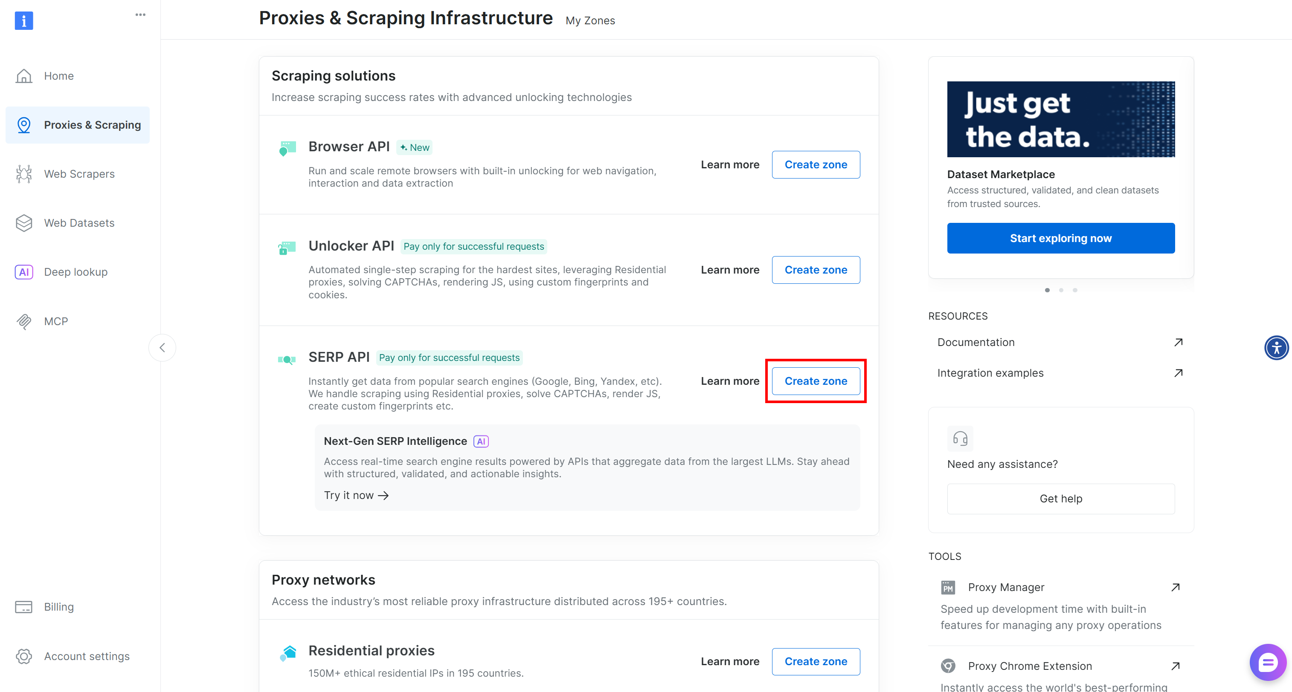Open the accessibility widget on right edge
Image resolution: width=1292 pixels, height=692 pixels.
(x=1277, y=347)
